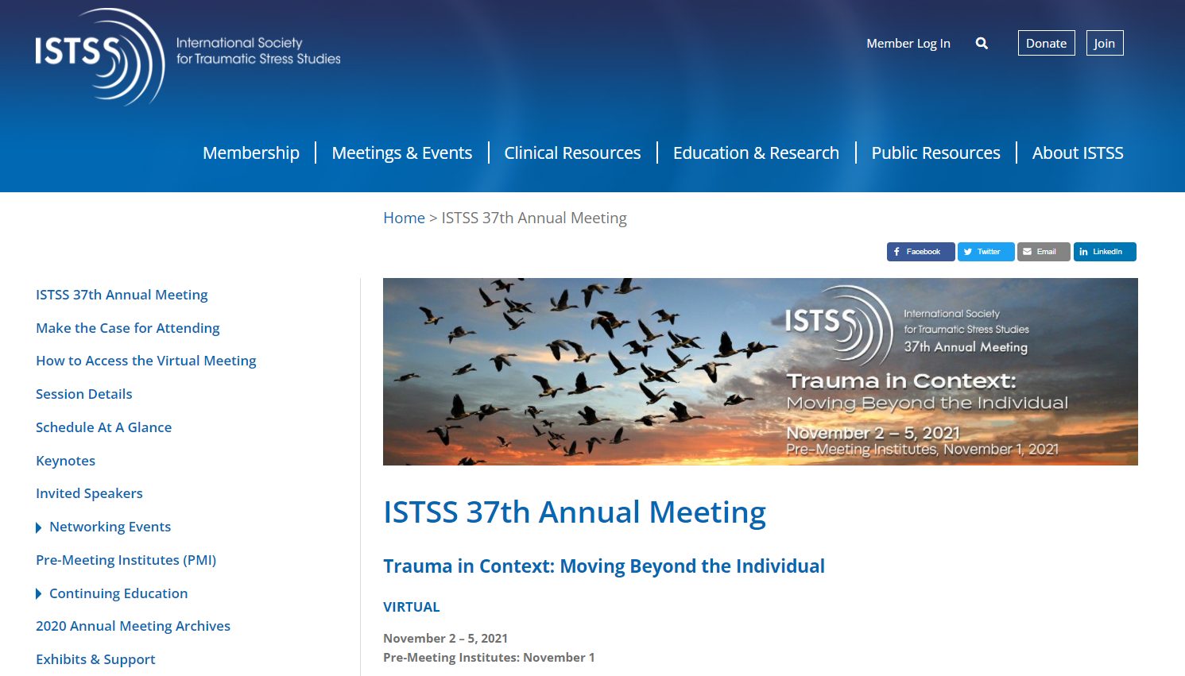Click the ISTSS 37th Annual Meeting heading

coord(575,512)
